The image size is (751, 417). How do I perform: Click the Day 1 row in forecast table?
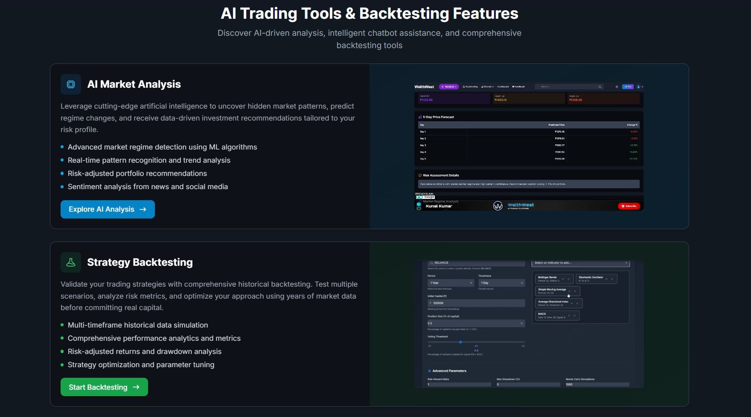pyautogui.click(x=529, y=132)
